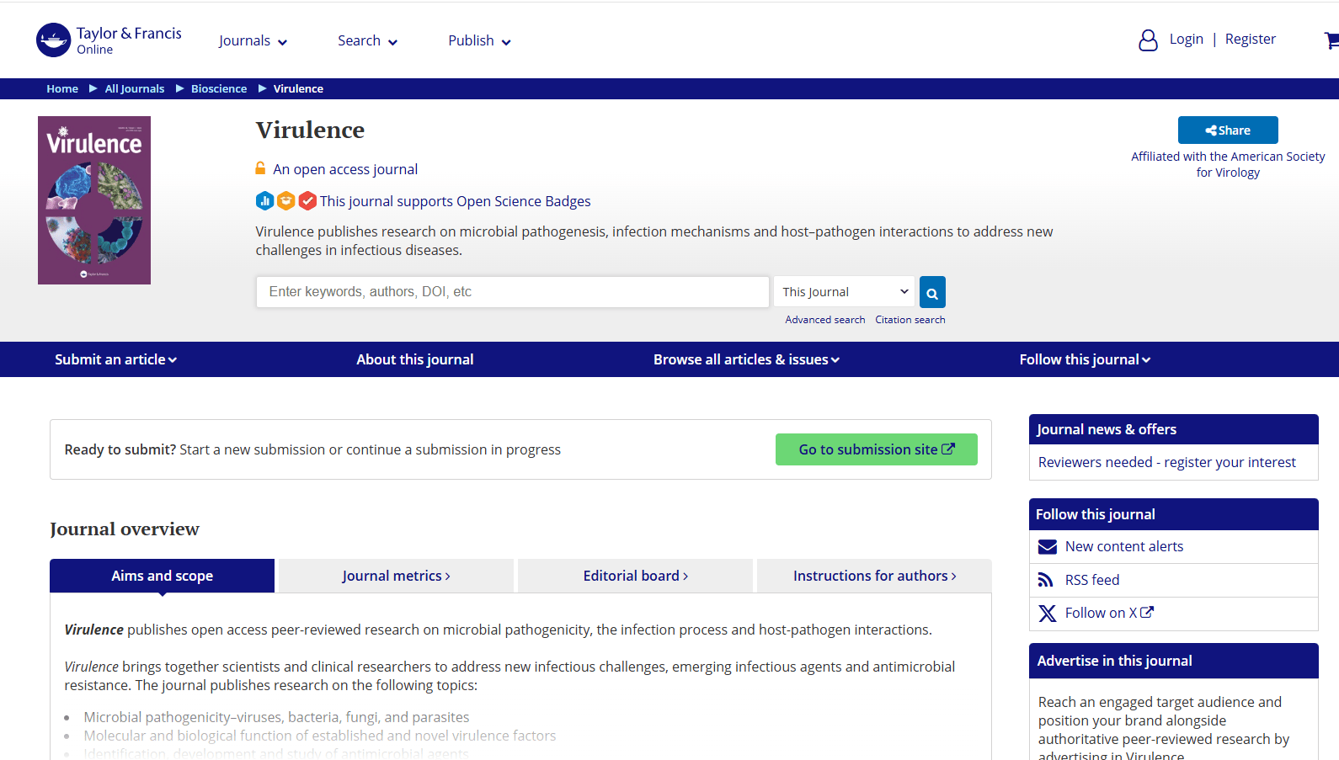Select the Aims and scope tab
The image size is (1339, 760).
pyautogui.click(x=163, y=576)
